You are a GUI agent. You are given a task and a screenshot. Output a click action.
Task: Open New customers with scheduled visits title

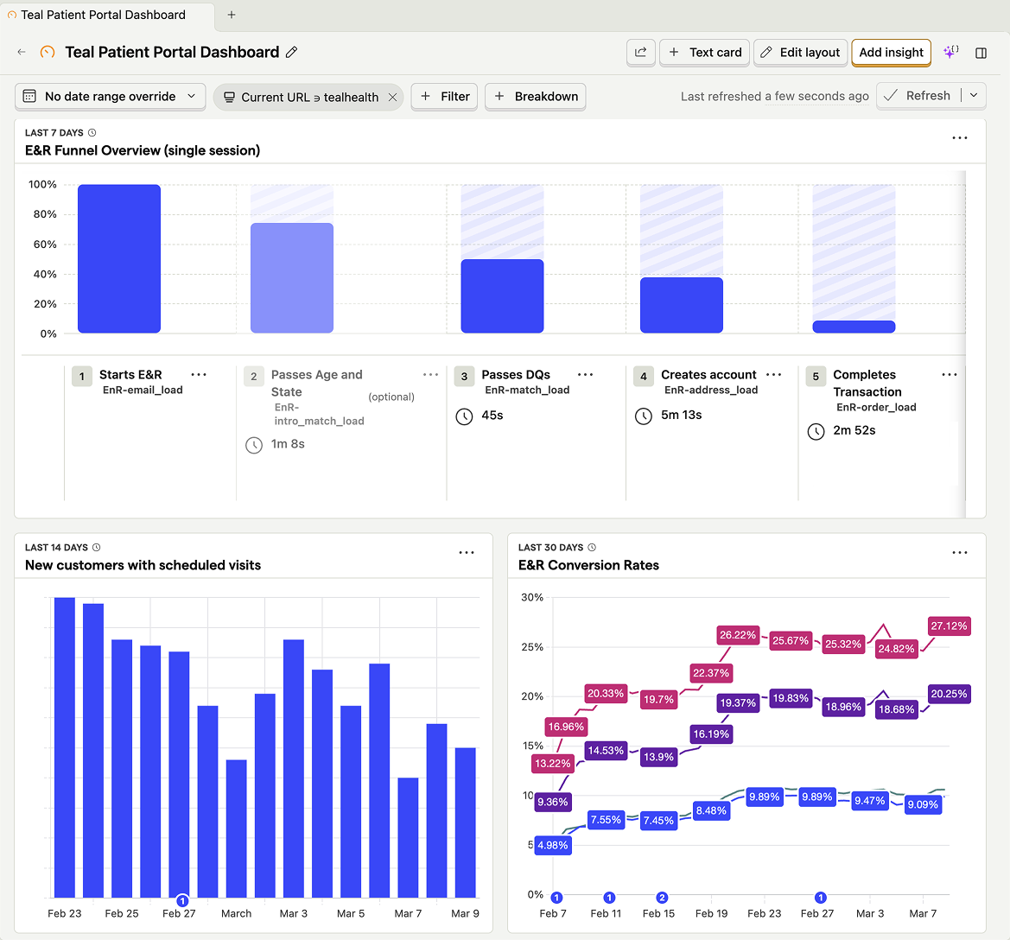coord(143,566)
